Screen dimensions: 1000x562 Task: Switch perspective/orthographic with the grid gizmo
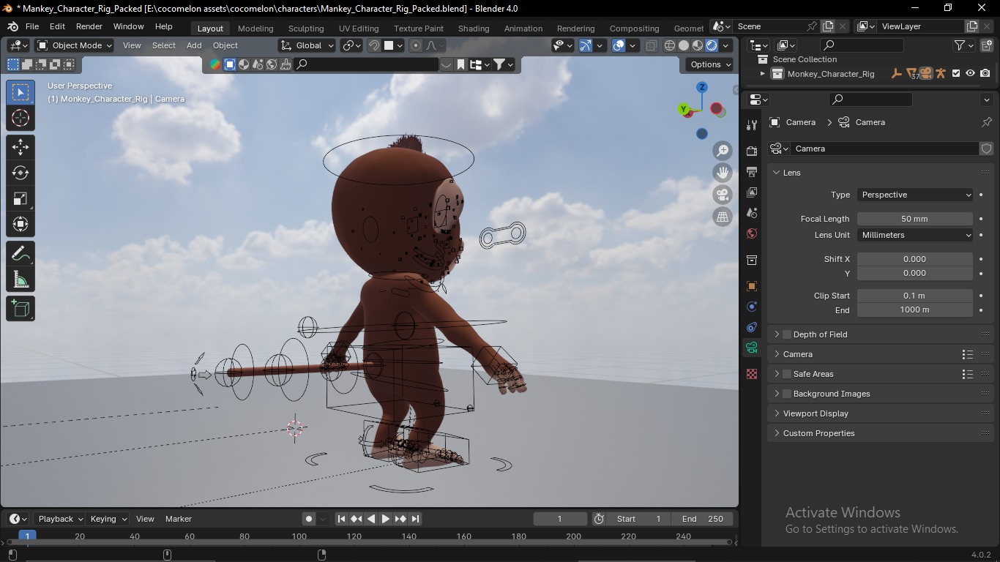pyautogui.click(x=723, y=217)
